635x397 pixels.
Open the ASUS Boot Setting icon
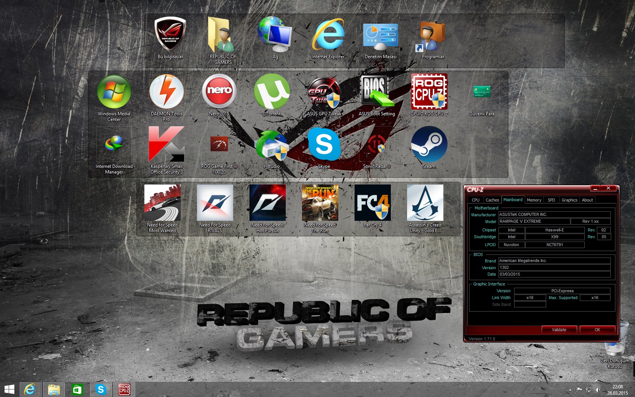tap(376, 92)
